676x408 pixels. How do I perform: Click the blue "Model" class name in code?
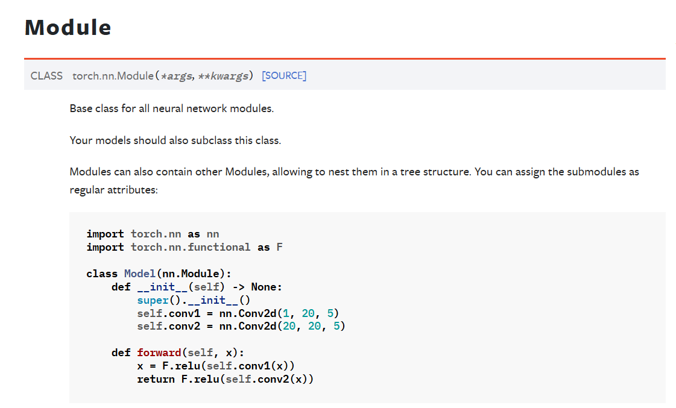pos(140,274)
